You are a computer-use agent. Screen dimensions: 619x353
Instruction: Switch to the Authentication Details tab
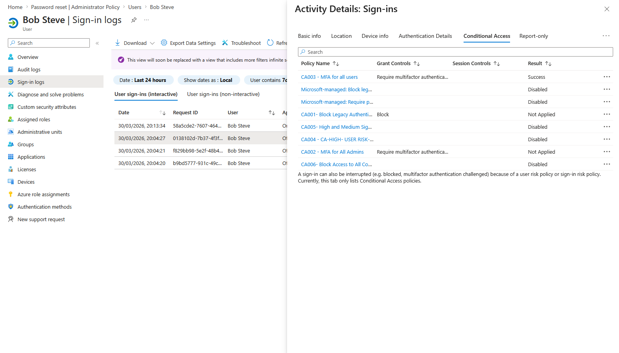click(425, 36)
